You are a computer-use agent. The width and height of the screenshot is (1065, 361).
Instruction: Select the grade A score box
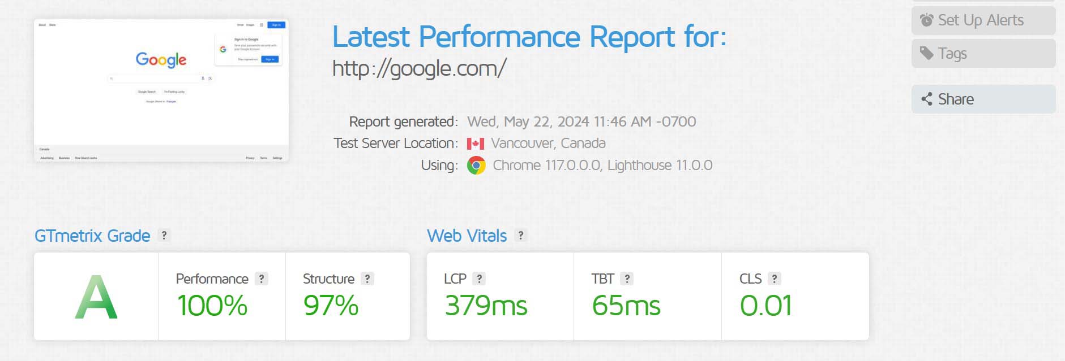96,297
